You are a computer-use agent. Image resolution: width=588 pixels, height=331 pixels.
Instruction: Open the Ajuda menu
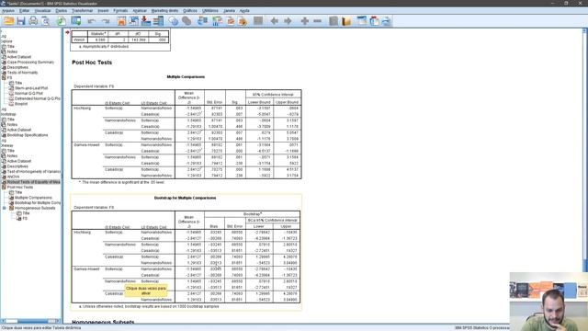click(244, 10)
